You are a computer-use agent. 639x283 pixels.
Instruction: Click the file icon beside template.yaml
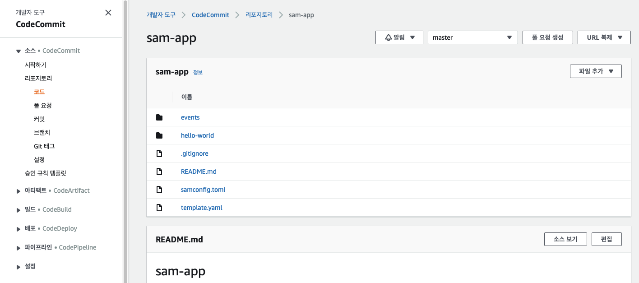159,208
